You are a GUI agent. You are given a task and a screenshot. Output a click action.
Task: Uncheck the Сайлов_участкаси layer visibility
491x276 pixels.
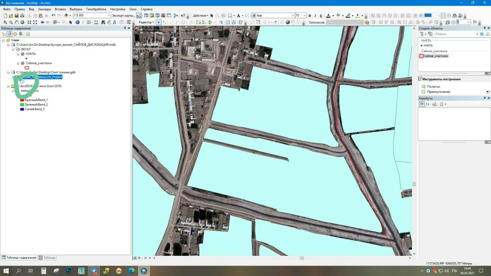pos(23,63)
